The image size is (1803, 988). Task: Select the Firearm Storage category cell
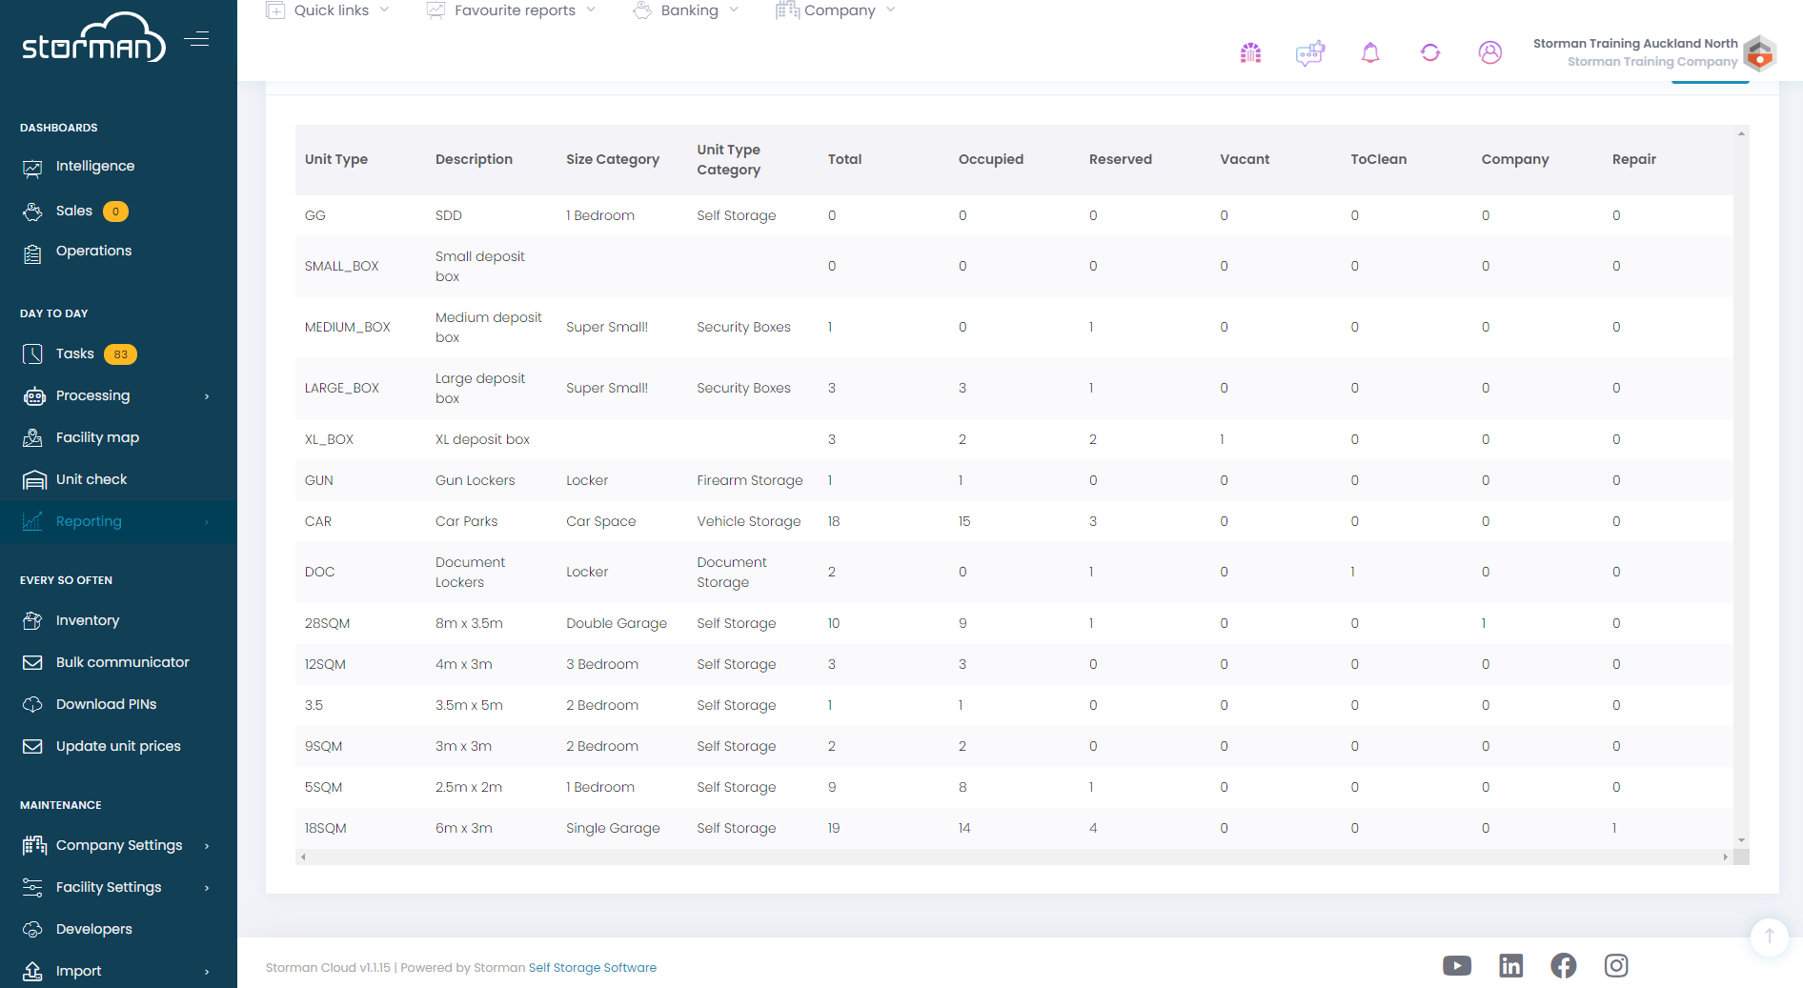click(750, 481)
